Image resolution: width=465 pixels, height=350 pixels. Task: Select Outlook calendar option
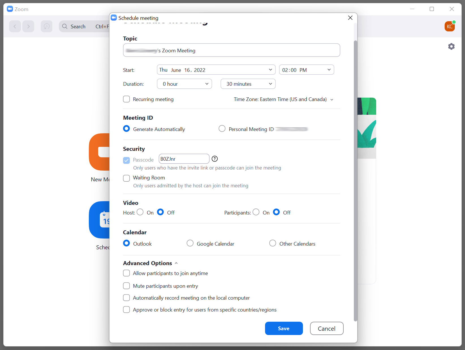126,243
